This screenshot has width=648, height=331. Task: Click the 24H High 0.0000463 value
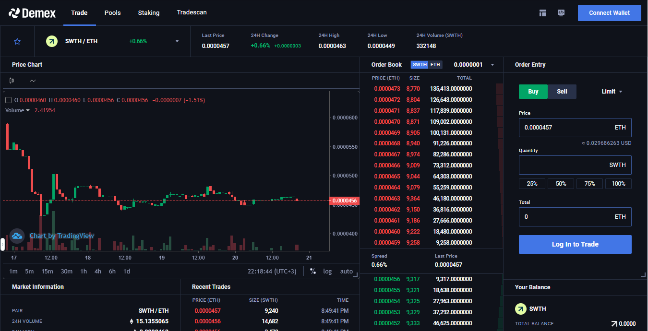coord(332,46)
